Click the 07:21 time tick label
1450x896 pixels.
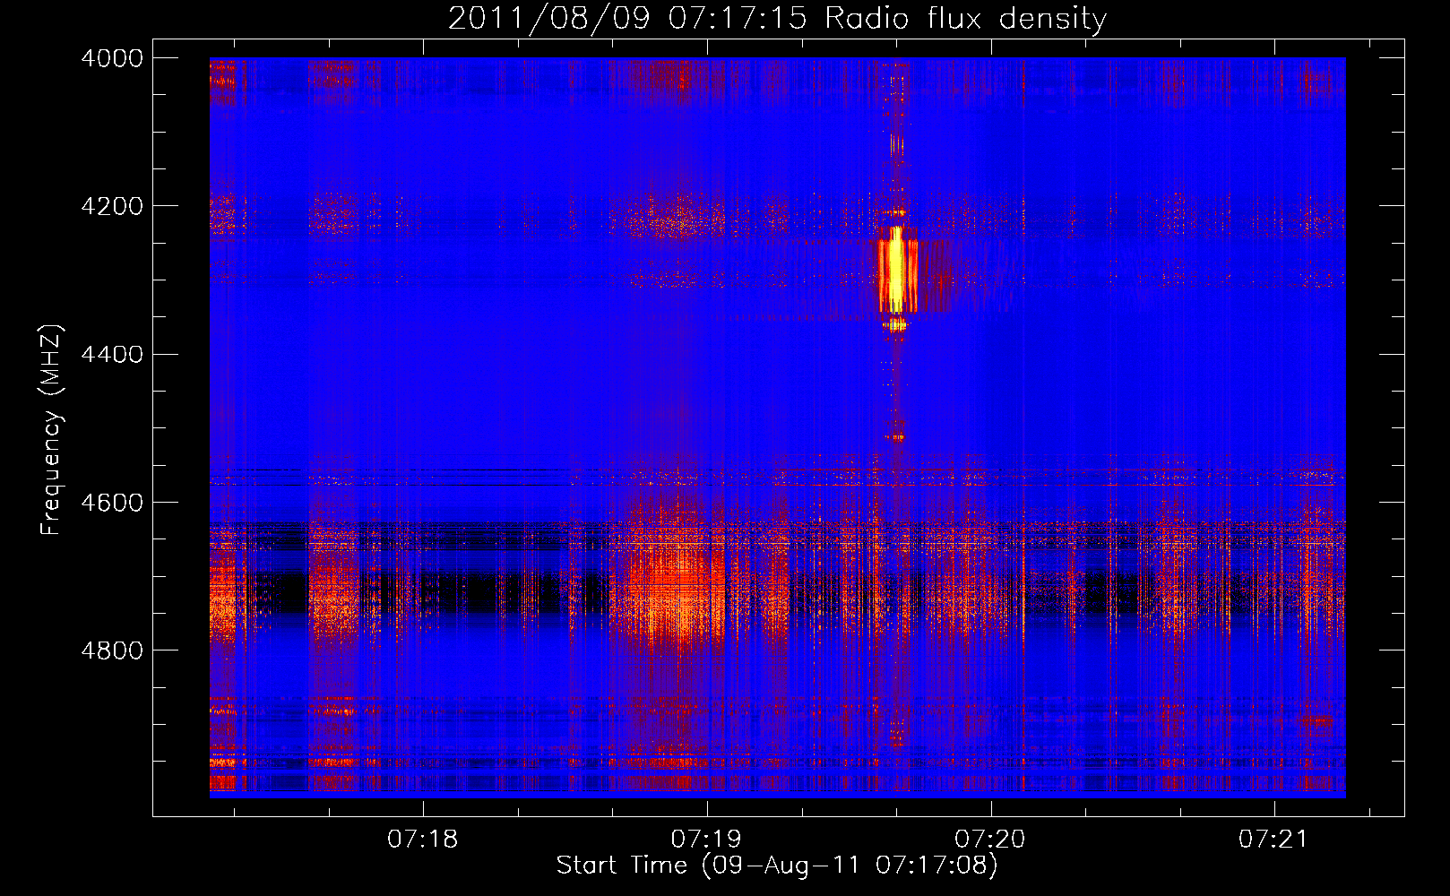pyautogui.click(x=1274, y=840)
